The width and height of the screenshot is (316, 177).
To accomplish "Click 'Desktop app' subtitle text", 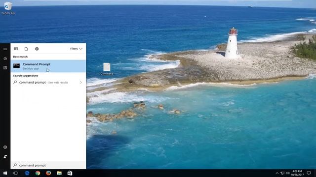I will point(31,69).
